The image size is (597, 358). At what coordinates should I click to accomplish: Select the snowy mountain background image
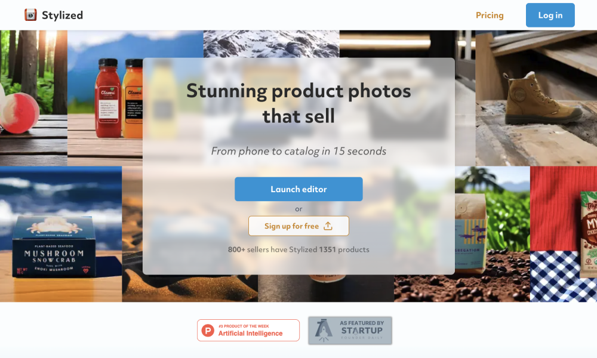click(272, 44)
